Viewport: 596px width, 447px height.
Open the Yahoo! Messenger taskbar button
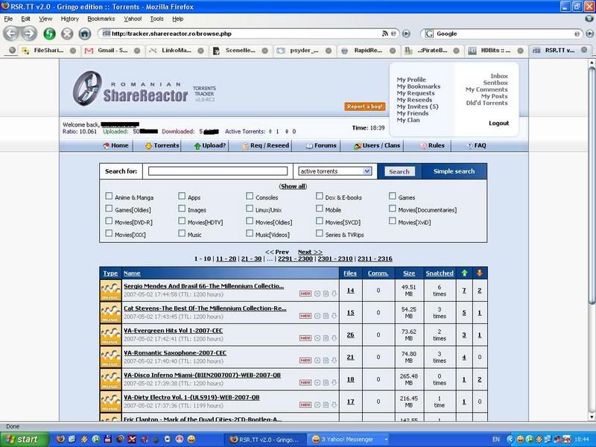pyautogui.click(x=349, y=440)
